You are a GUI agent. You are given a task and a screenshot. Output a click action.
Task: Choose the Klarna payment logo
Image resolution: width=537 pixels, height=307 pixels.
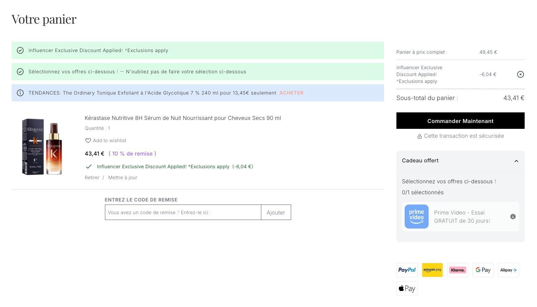pyautogui.click(x=457, y=270)
